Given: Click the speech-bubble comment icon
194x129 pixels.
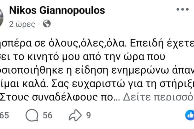Looking at the screenshot, I should coord(32,115).
